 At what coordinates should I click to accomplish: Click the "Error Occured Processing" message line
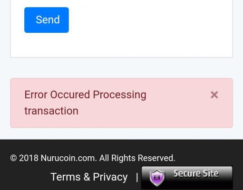click(85, 95)
